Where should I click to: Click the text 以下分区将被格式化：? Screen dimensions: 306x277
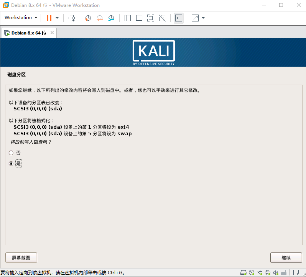(x=31, y=121)
